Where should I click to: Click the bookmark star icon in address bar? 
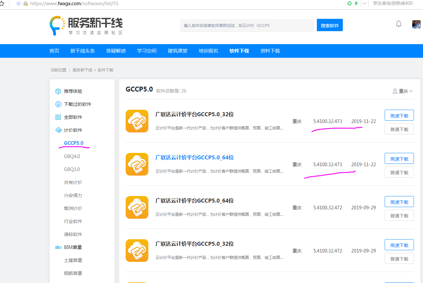point(2,3)
